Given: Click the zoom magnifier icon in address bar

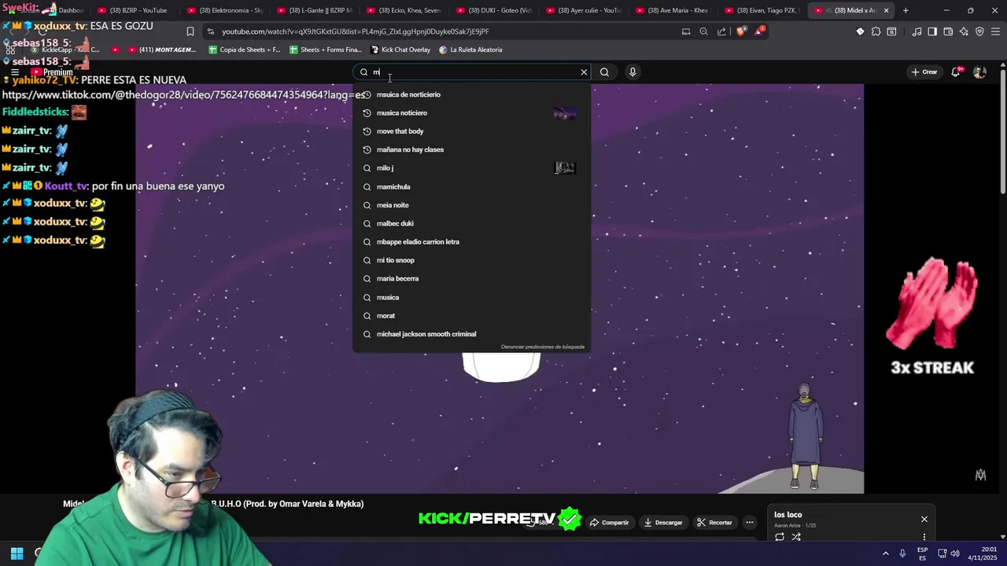Looking at the screenshot, I should pyautogui.click(x=704, y=31).
